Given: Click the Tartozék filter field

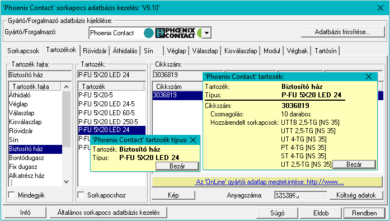Looking at the screenshot, I should [112, 75].
